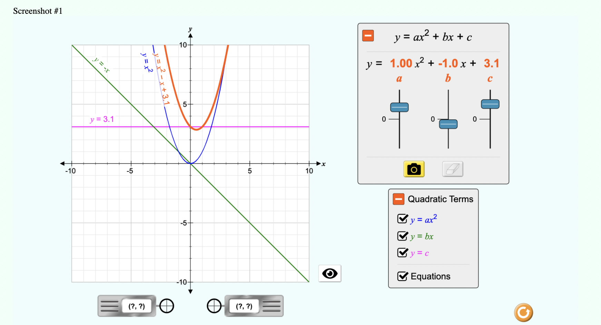The width and height of the screenshot is (601, 325).
Task: Click the slider knob for c
Action: [x=490, y=104]
